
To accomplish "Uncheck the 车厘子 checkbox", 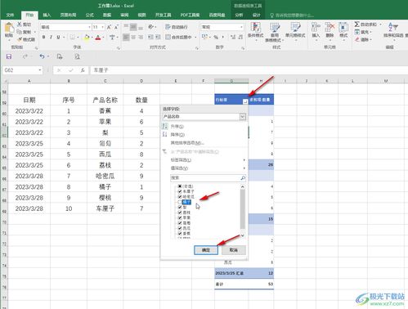I will click(x=180, y=191).
